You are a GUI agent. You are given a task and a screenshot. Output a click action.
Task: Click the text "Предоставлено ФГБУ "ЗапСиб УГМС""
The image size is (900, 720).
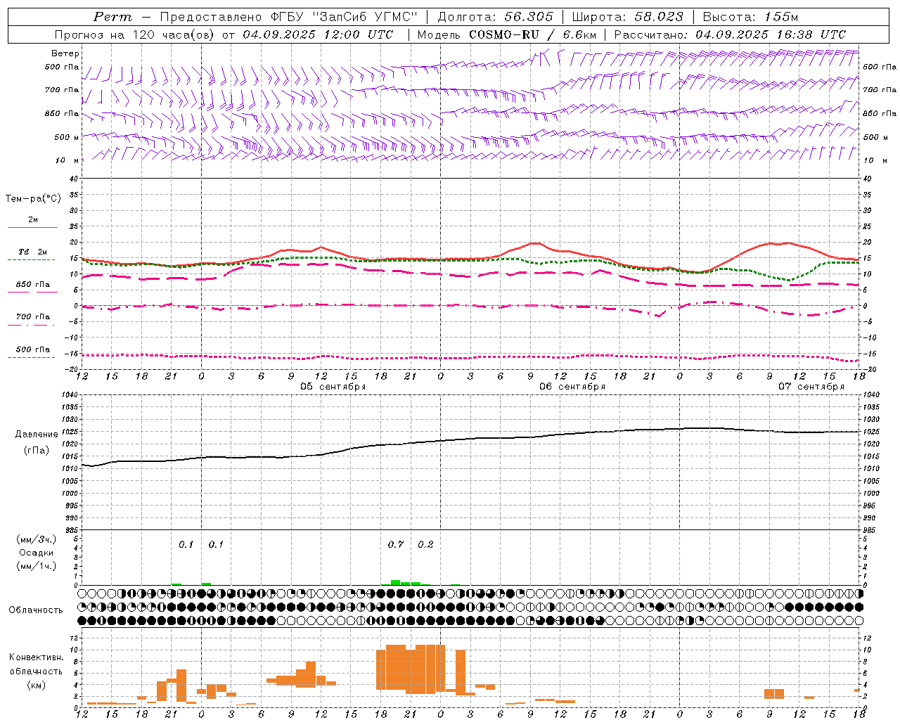(x=290, y=17)
